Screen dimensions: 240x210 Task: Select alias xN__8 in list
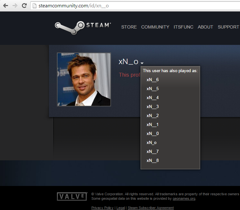152,161
